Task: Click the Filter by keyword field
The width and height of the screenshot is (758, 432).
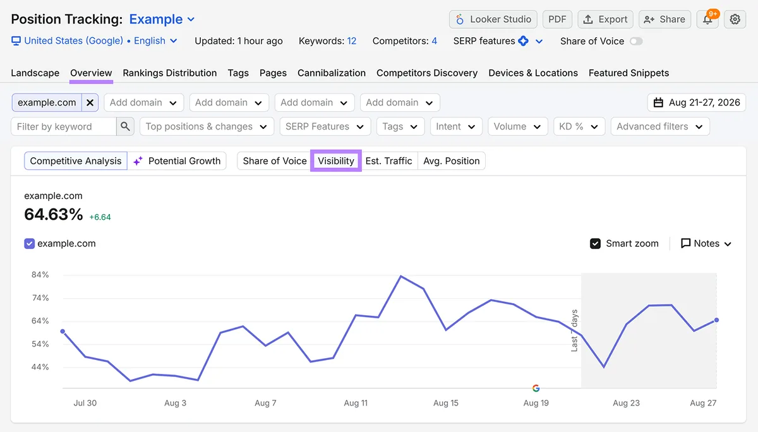Action: click(x=64, y=126)
